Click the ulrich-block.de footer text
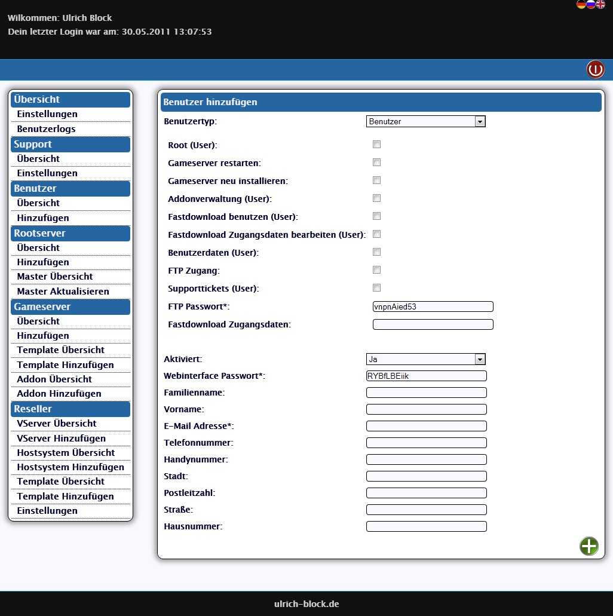This screenshot has height=616, width=613. [306, 604]
